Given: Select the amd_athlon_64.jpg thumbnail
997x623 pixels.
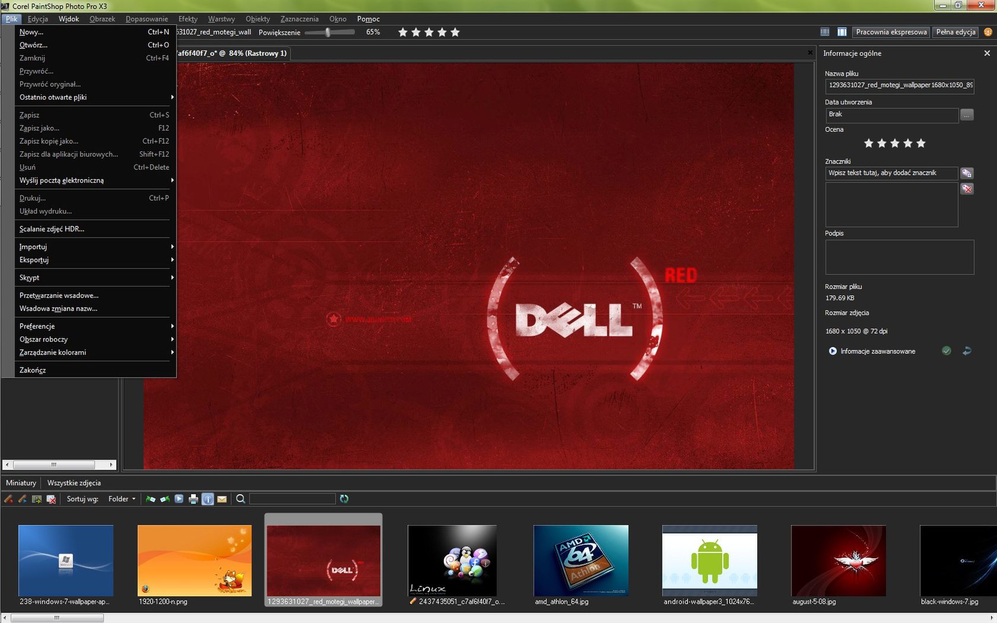Looking at the screenshot, I should click(x=581, y=561).
